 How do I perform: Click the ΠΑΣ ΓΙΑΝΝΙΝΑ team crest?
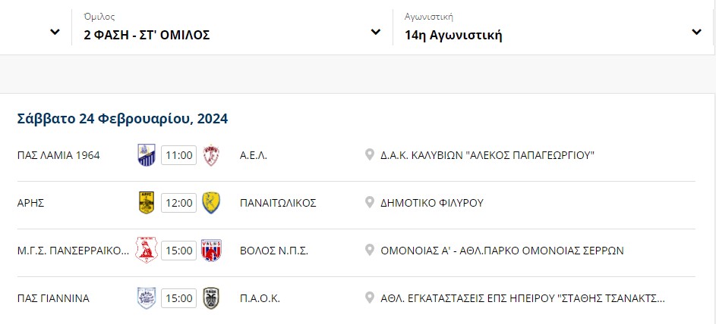click(147, 298)
